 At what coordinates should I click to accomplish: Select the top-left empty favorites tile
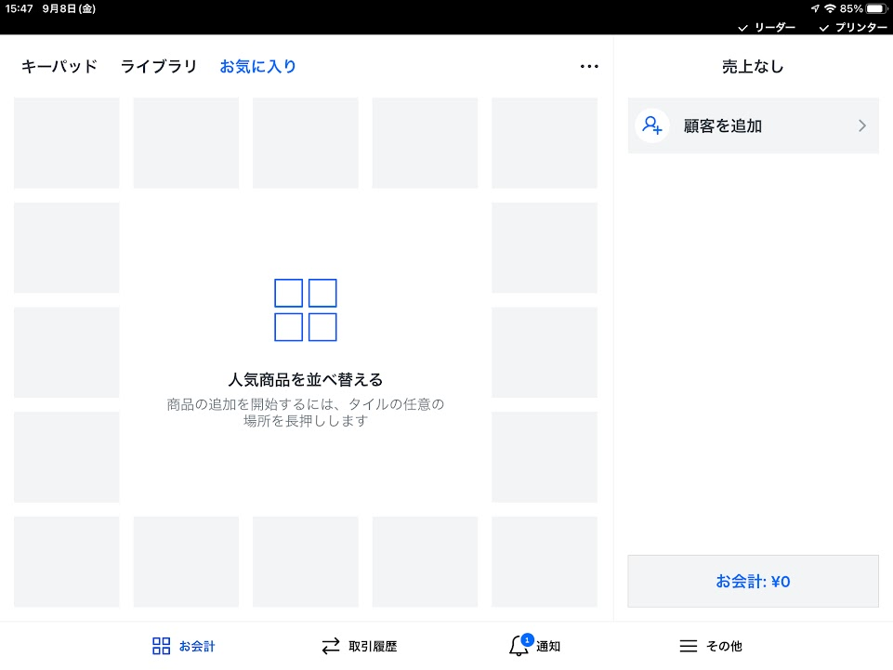coord(67,143)
